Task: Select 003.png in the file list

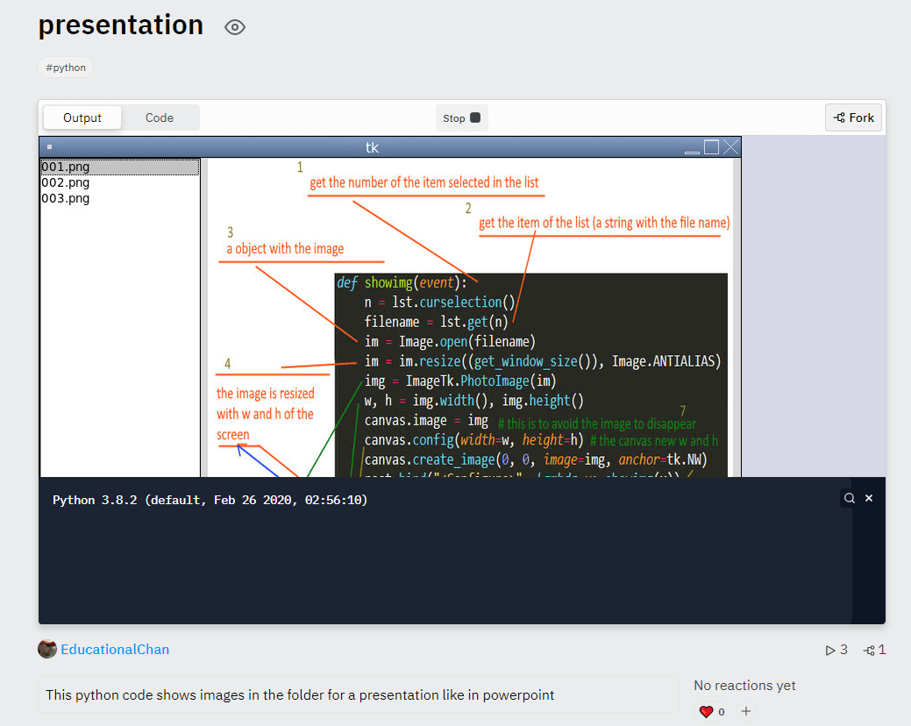Action: tap(66, 198)
